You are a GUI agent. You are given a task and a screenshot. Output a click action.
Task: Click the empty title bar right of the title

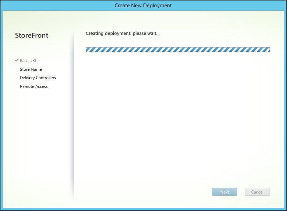(x=230, y=6)
